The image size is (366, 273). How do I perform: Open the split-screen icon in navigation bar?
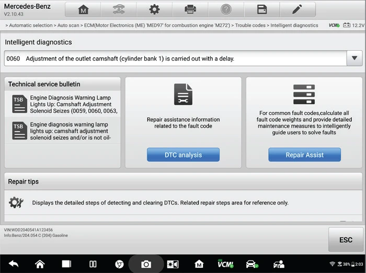[93, 264]
